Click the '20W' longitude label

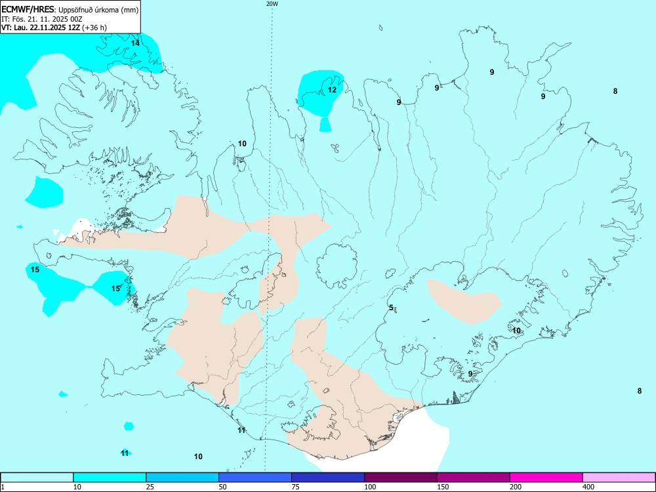tap(272, 4)
